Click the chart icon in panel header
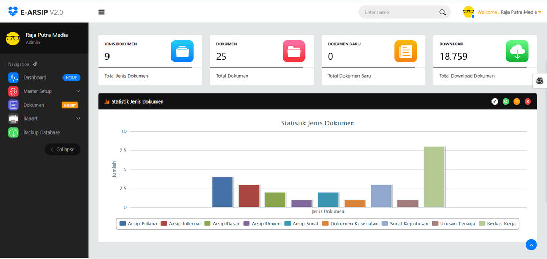This screenshot has height=259, width=547. tap(107, 102)
